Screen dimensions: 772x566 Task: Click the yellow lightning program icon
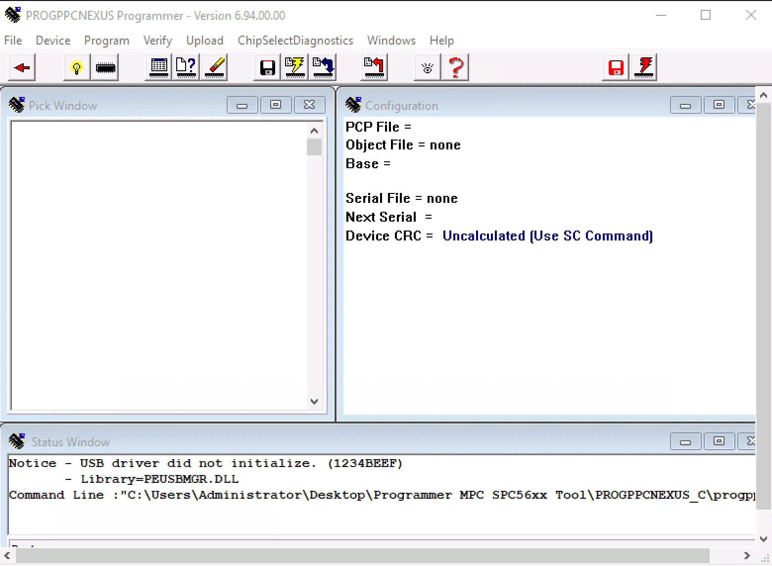(295, 67)
